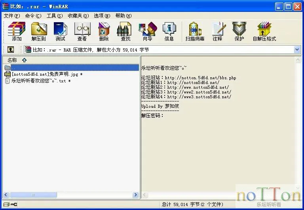
Task: Show archive 信息 (Info) icon
Action: tap(169, 31)
